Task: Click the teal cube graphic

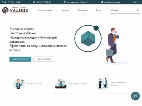Action: pos(88,38)
